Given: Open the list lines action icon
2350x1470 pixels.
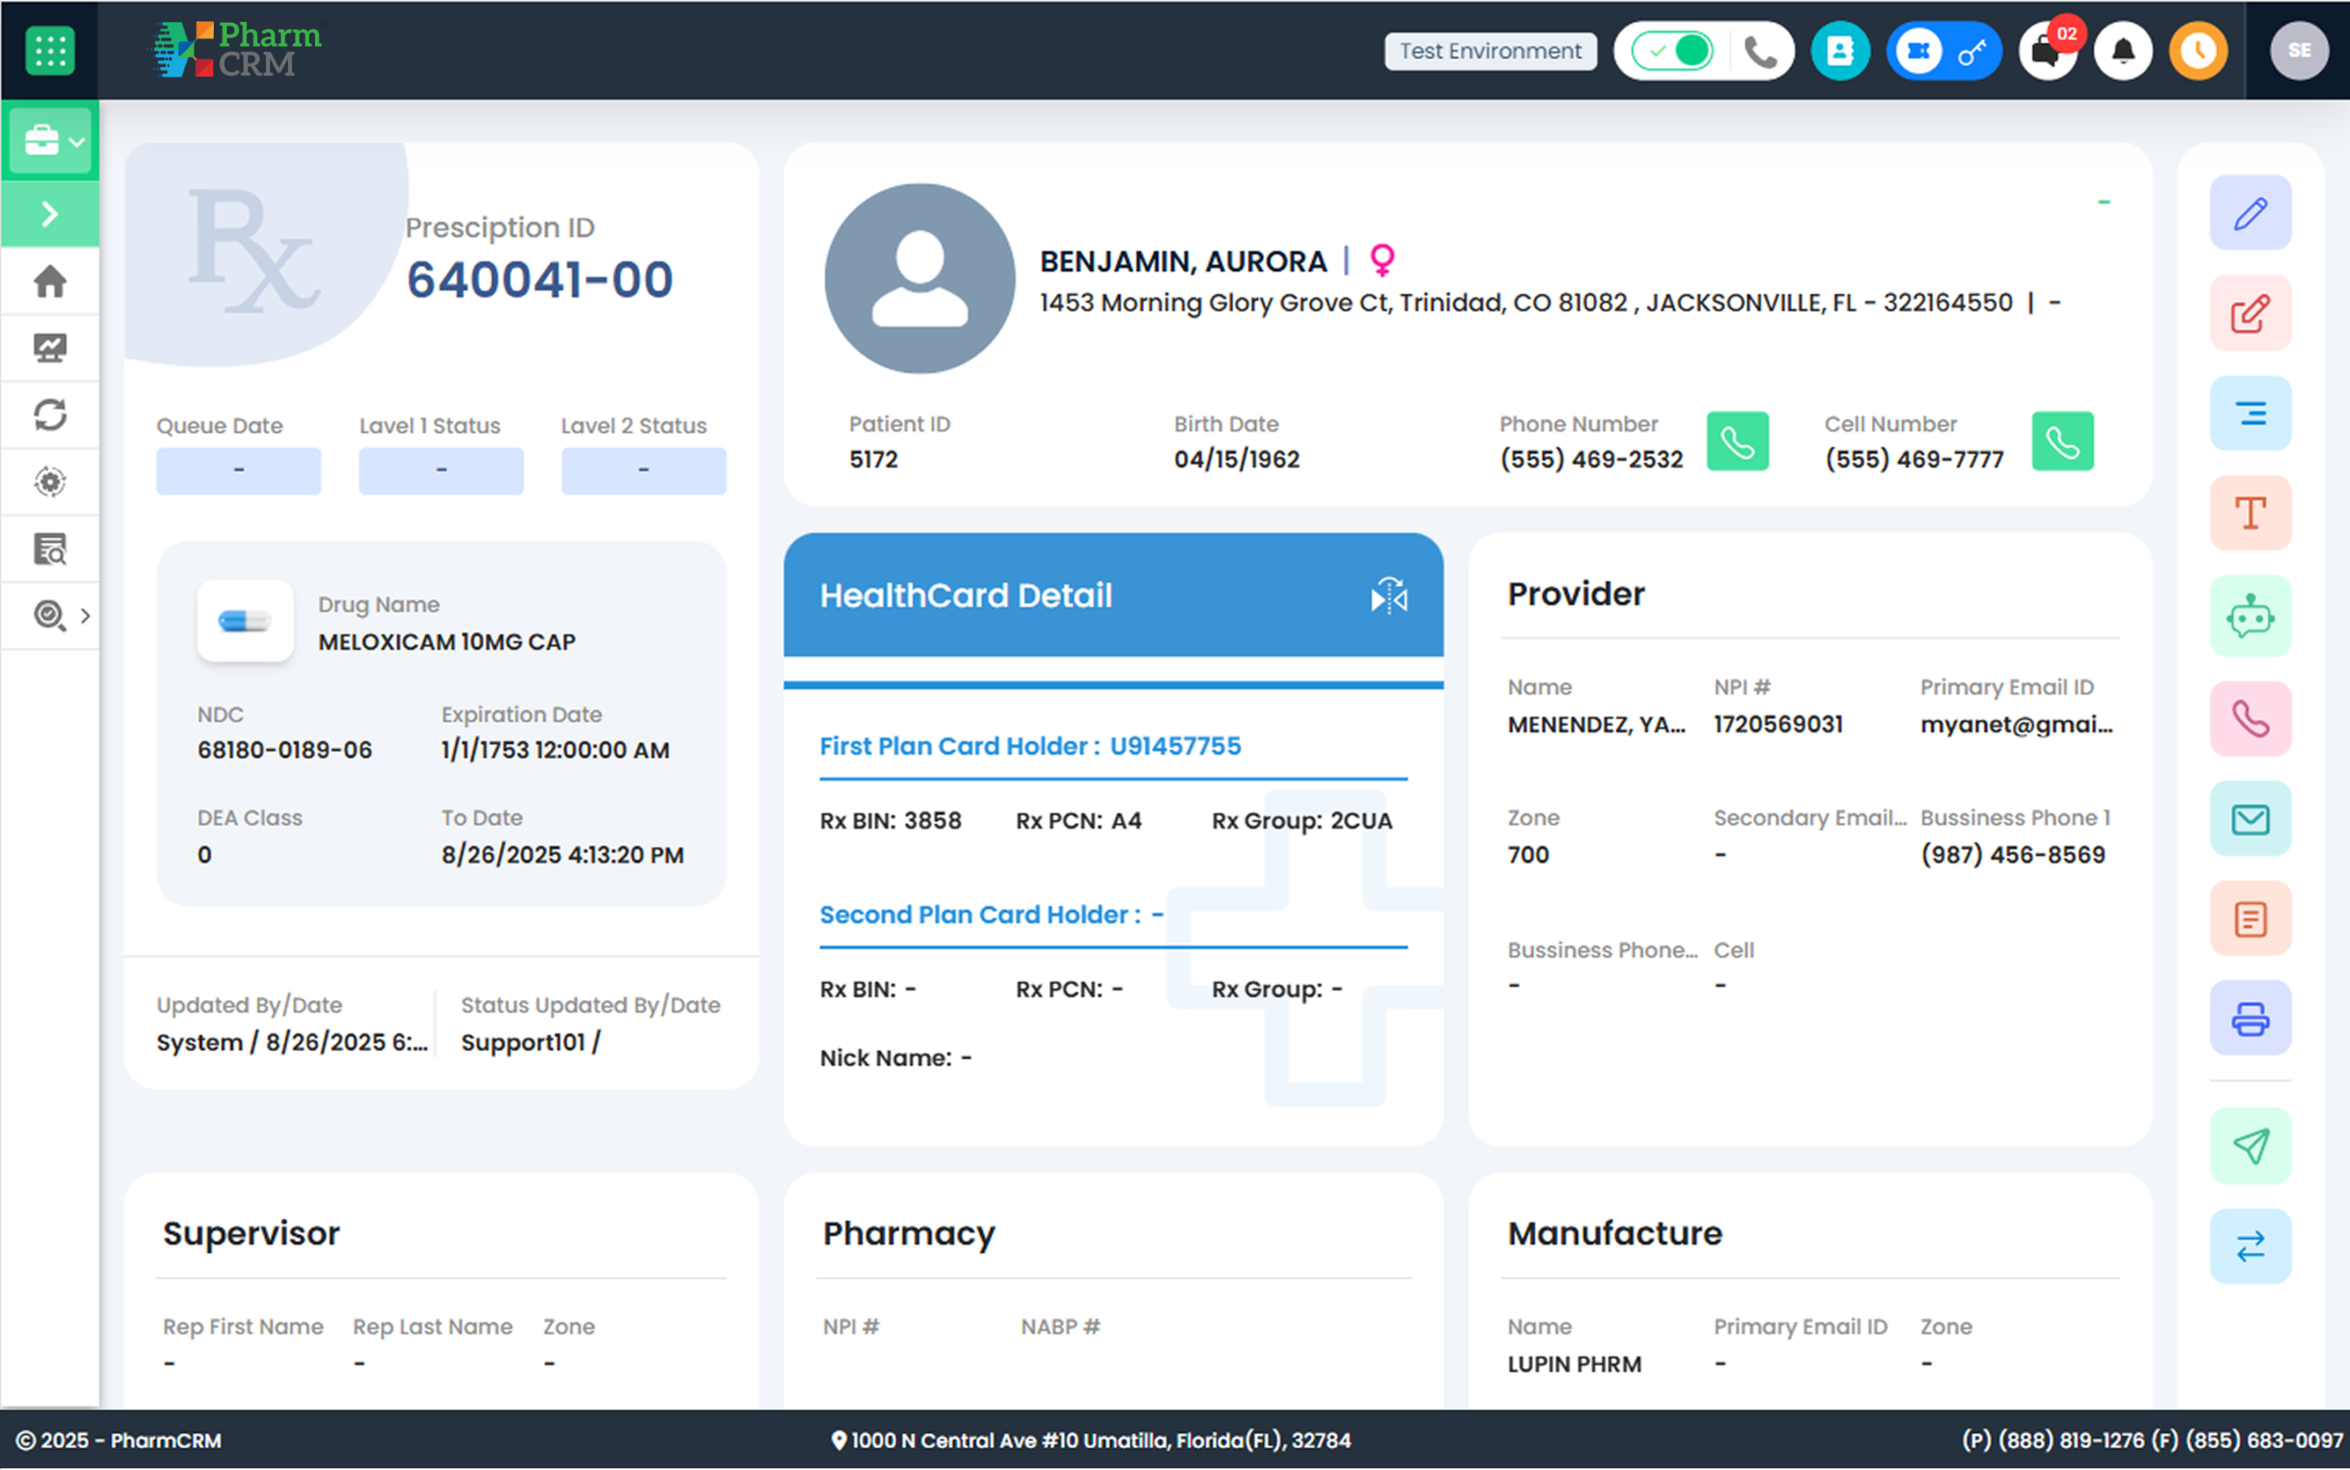Looking at the screenshot, I should (2250, 414).
